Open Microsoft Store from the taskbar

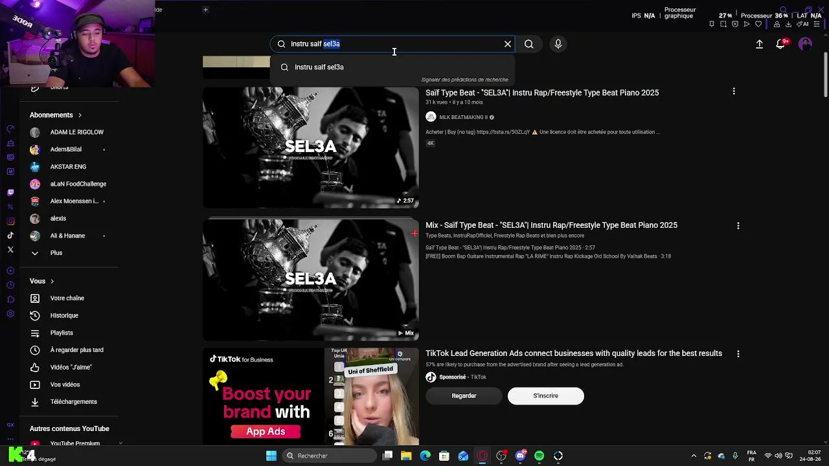444,456
